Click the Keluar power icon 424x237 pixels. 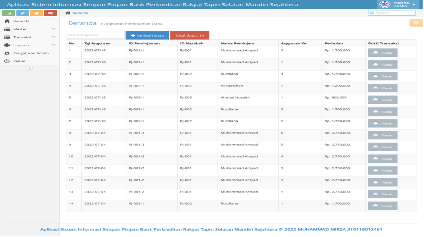(7, 61)
